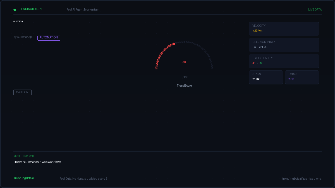This screenshot has width=335, height=188.
Task: Click the red endpoint dot on the TrendScore gauge
Action: [174, 44]
